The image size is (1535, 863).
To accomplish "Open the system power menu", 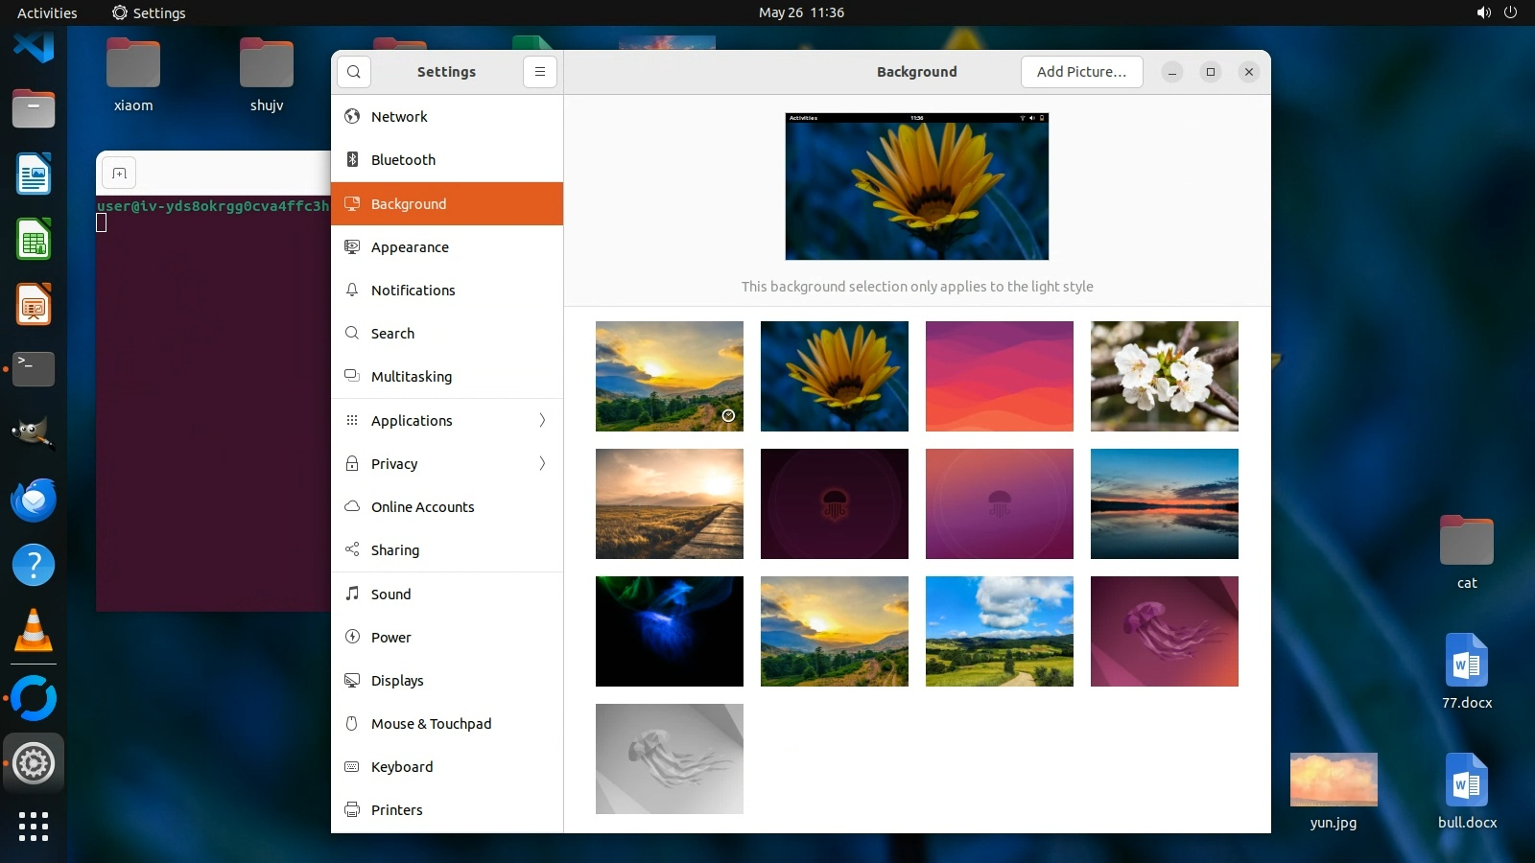I will point(1510,12).
